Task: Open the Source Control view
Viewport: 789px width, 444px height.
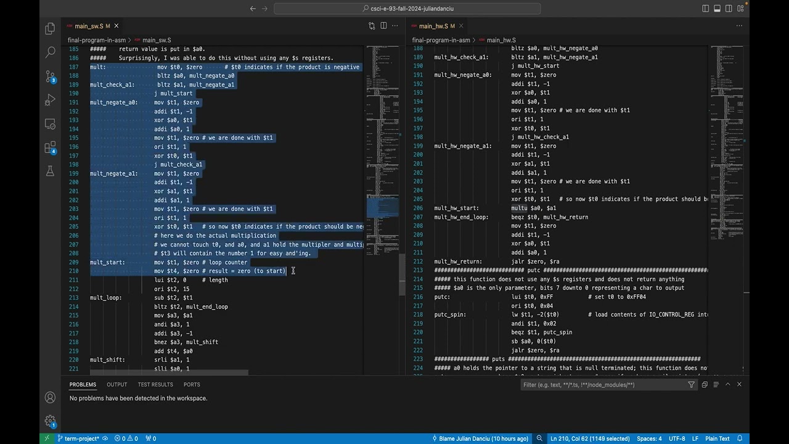Action: click(x=51, y=76)
